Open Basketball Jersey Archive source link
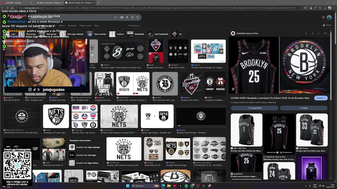 point(245,33)
